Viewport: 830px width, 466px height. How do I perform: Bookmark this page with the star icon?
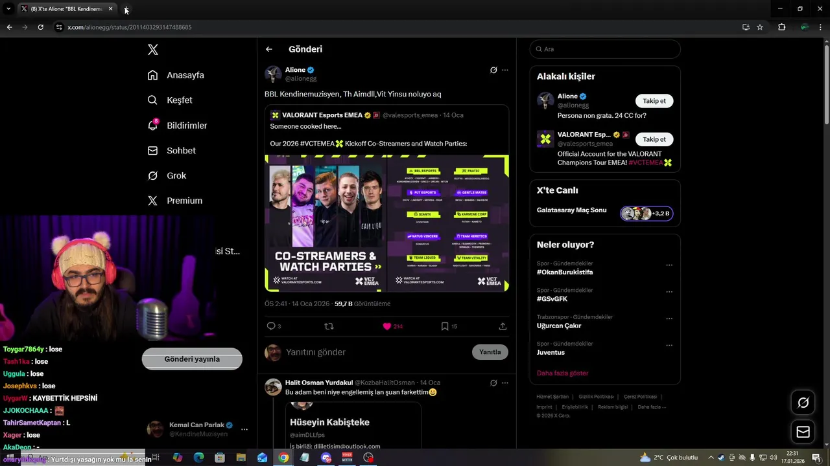(760, 27)
